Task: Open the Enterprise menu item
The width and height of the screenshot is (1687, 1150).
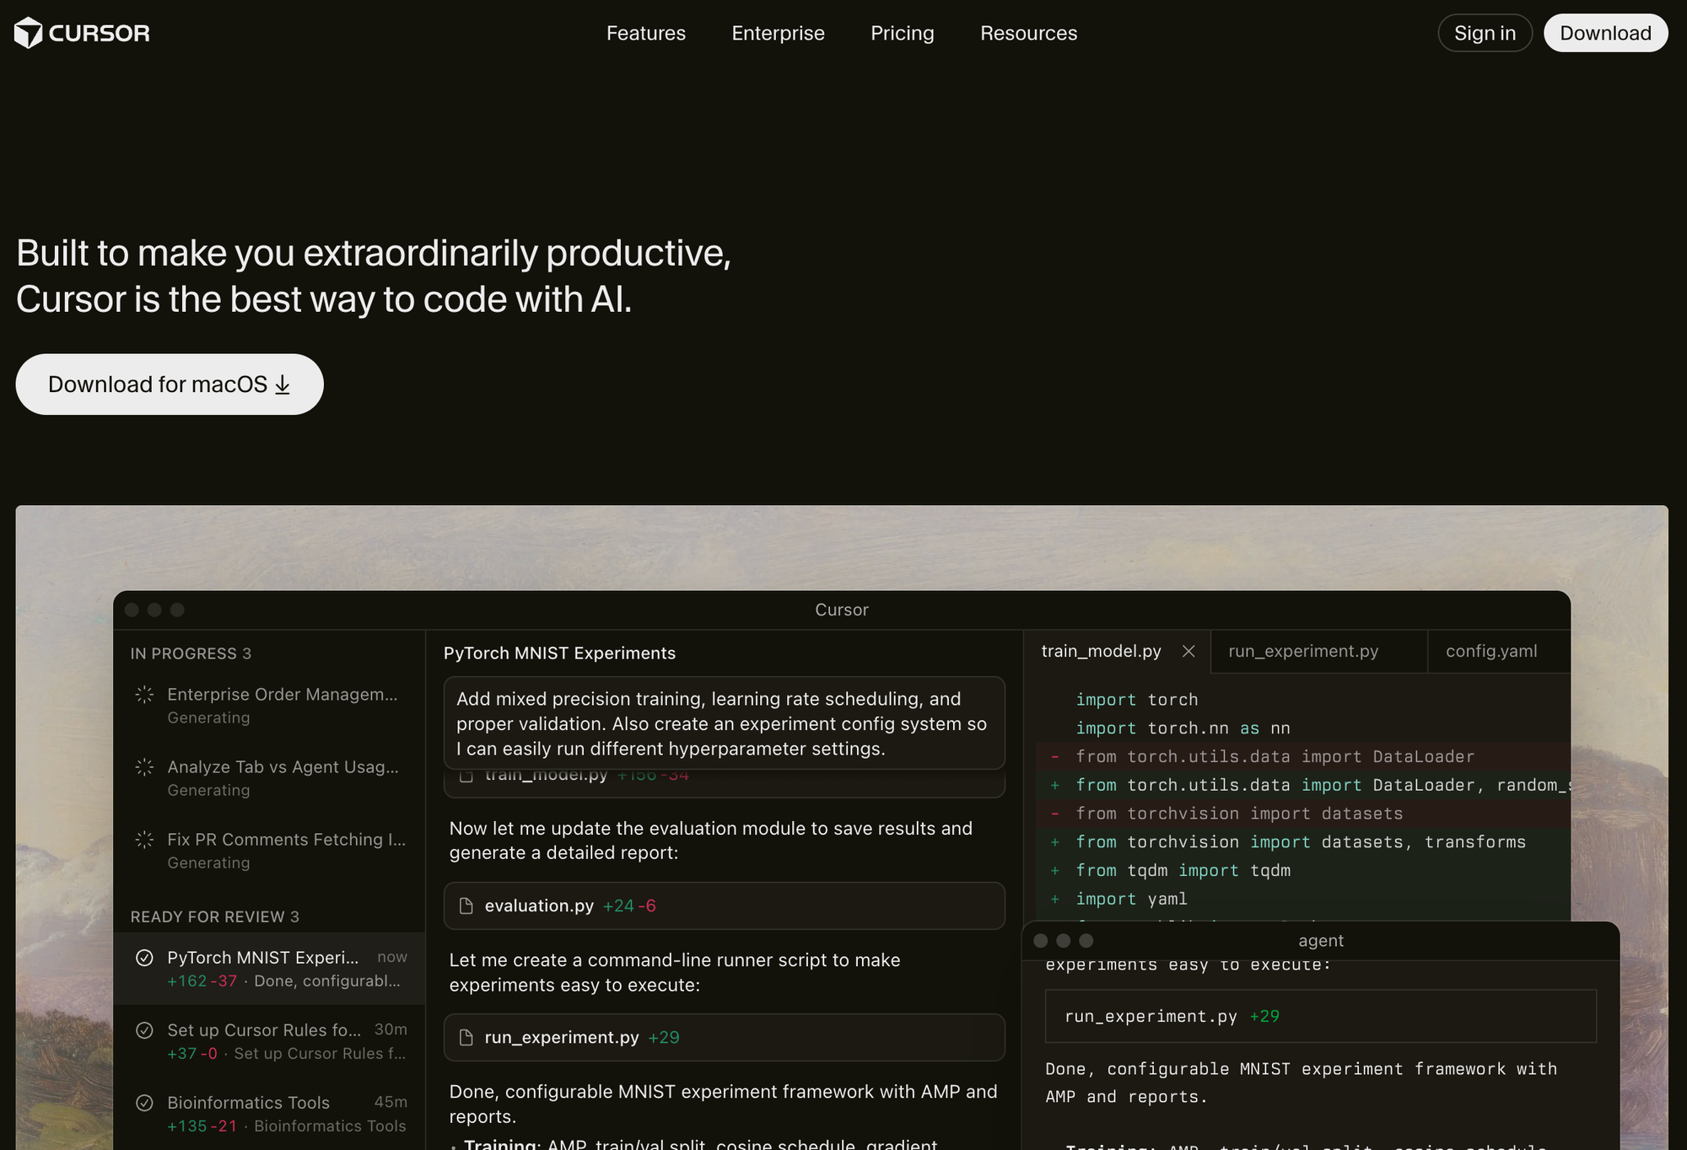Action: pos(778,33)
